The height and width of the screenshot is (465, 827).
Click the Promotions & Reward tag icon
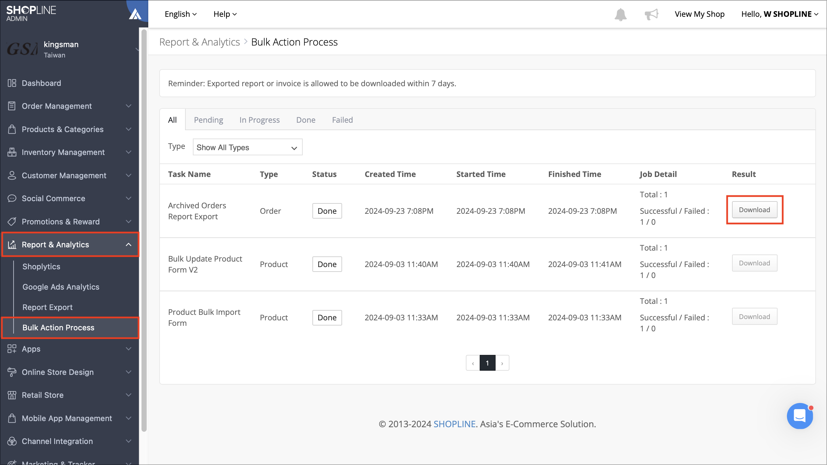(12, 222)
